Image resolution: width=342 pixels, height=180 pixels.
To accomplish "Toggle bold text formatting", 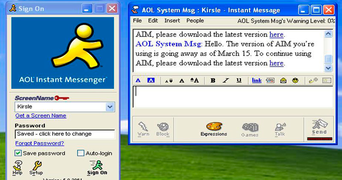I will tap(213, 80).
